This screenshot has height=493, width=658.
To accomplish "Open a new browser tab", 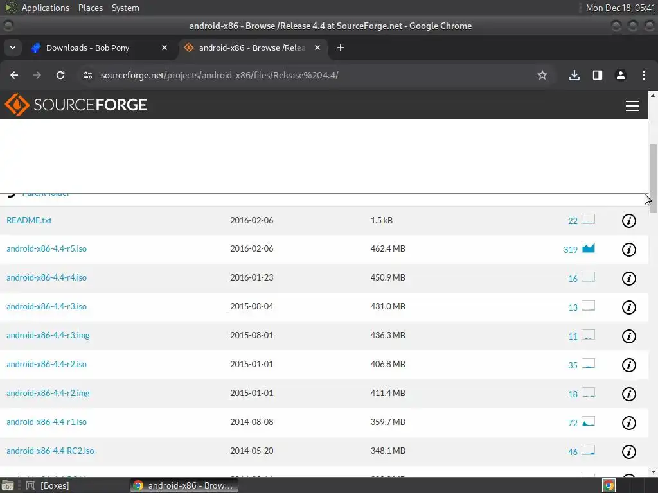I will [341, 48].
